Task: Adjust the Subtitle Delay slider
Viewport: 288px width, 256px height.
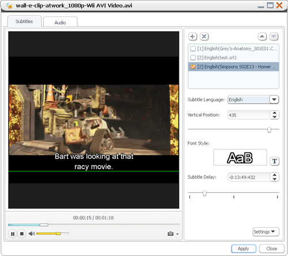Action: (x=204, y=193)
